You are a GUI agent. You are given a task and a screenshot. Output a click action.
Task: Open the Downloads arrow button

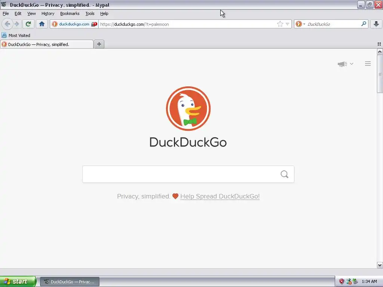pyautogui.click(x=376, y=24)
